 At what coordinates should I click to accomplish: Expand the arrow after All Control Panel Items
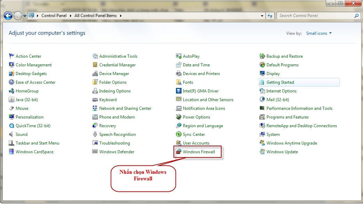121,16
